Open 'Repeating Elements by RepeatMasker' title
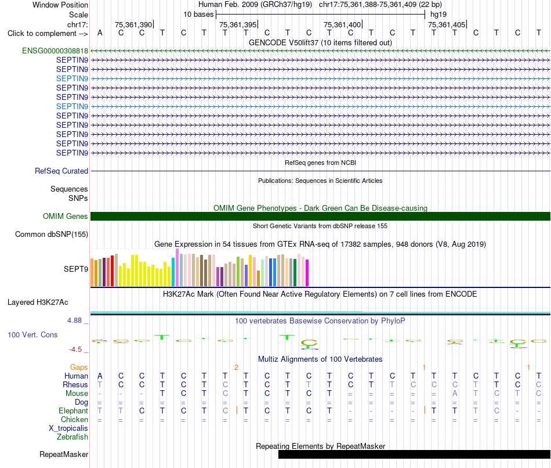Viewport: 551px width, 468px height. click(320, 446)
